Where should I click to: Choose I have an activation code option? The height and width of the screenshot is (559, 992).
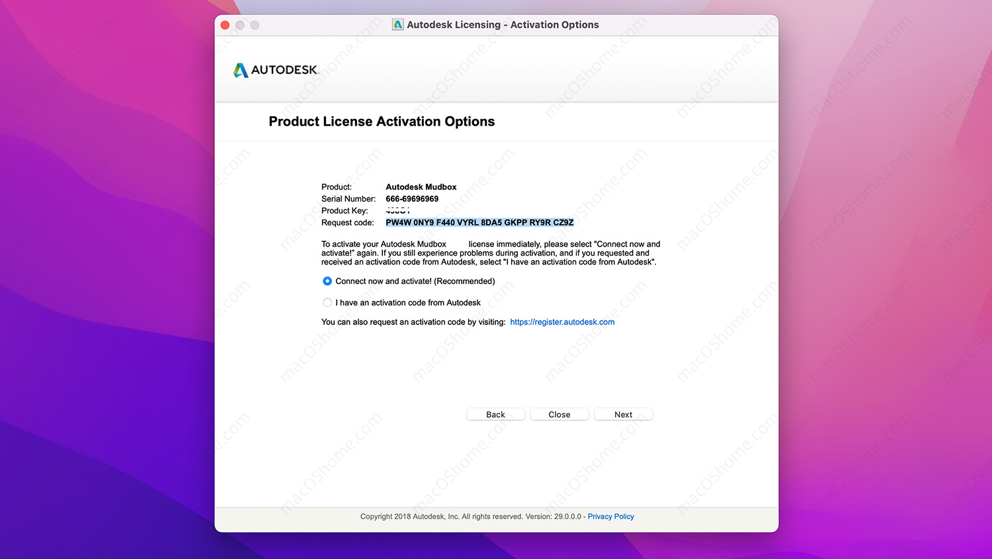tap(327, 303)
